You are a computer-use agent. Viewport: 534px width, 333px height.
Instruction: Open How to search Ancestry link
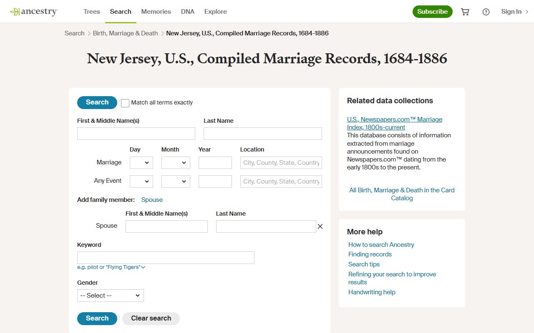[x=381, y=245]
